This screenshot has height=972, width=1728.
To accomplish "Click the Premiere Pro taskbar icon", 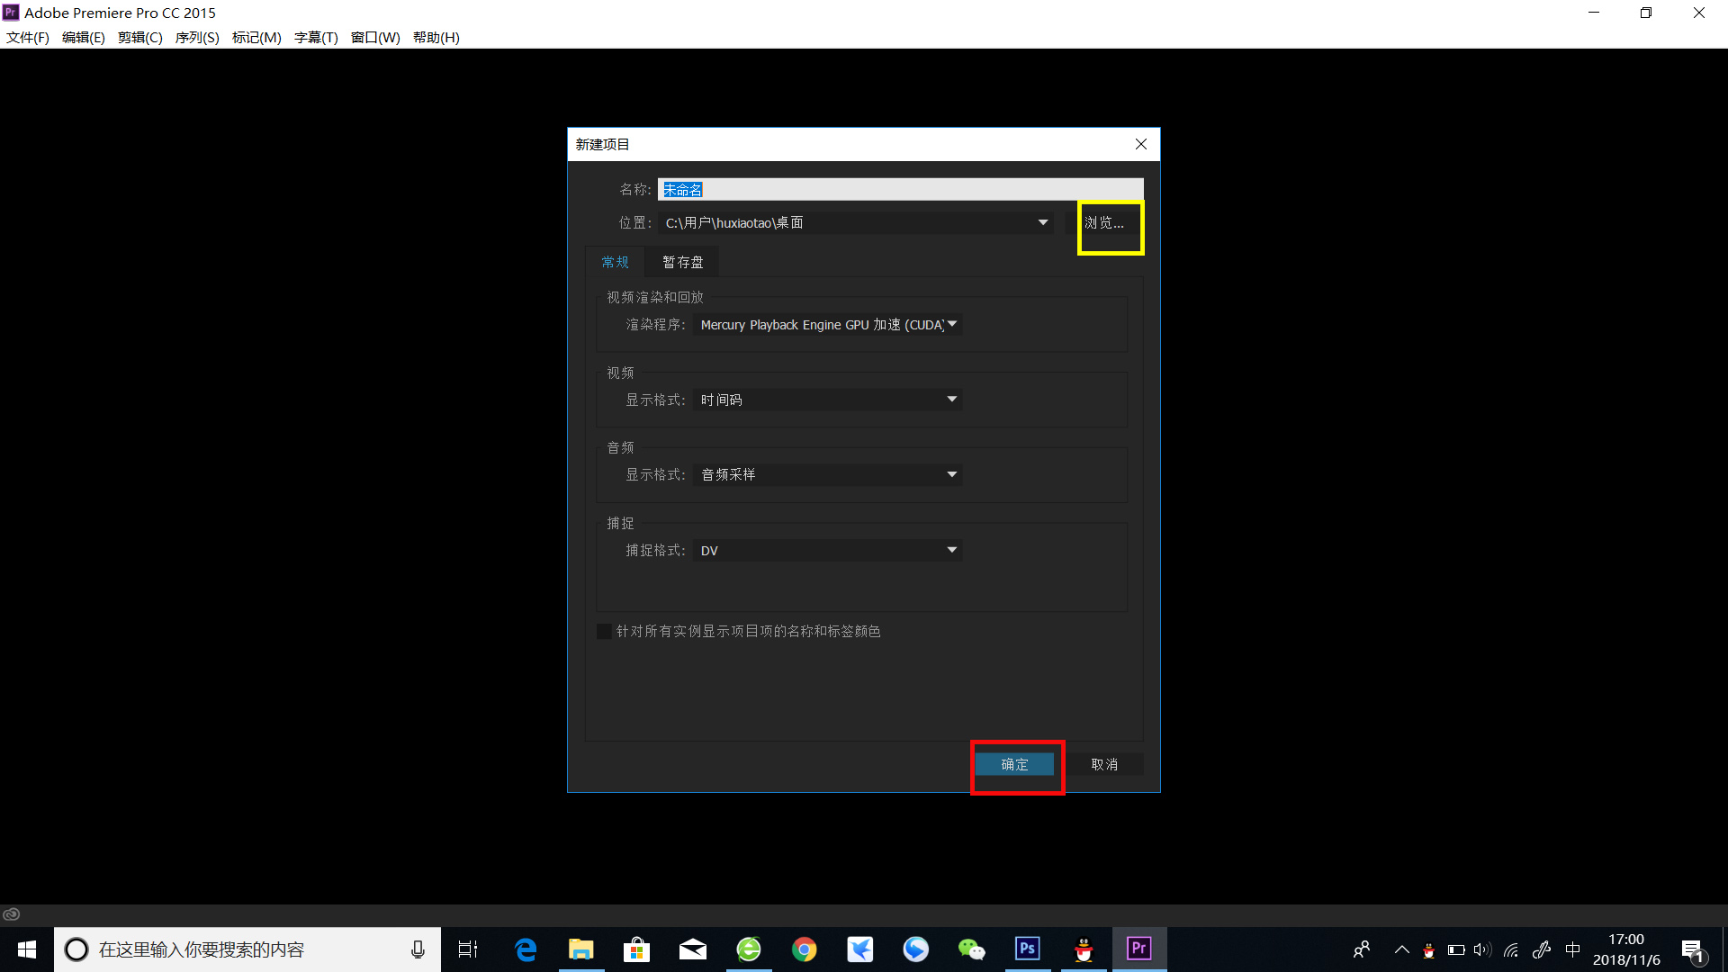I will 1139,949.
